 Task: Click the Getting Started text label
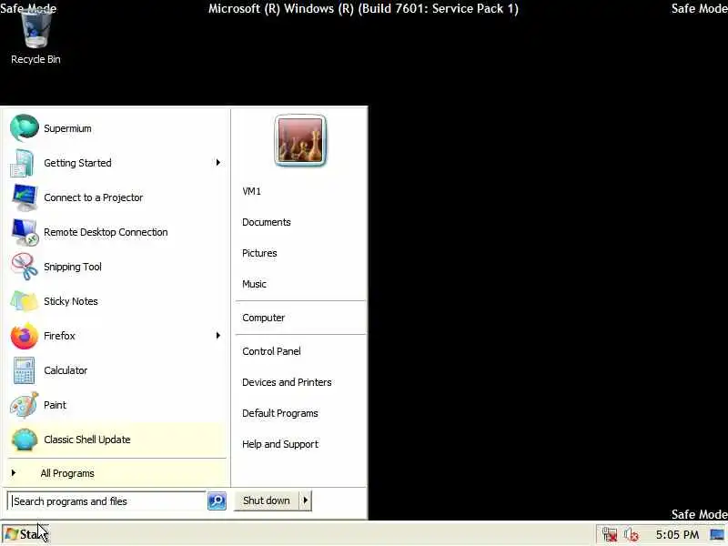(77, 163)
